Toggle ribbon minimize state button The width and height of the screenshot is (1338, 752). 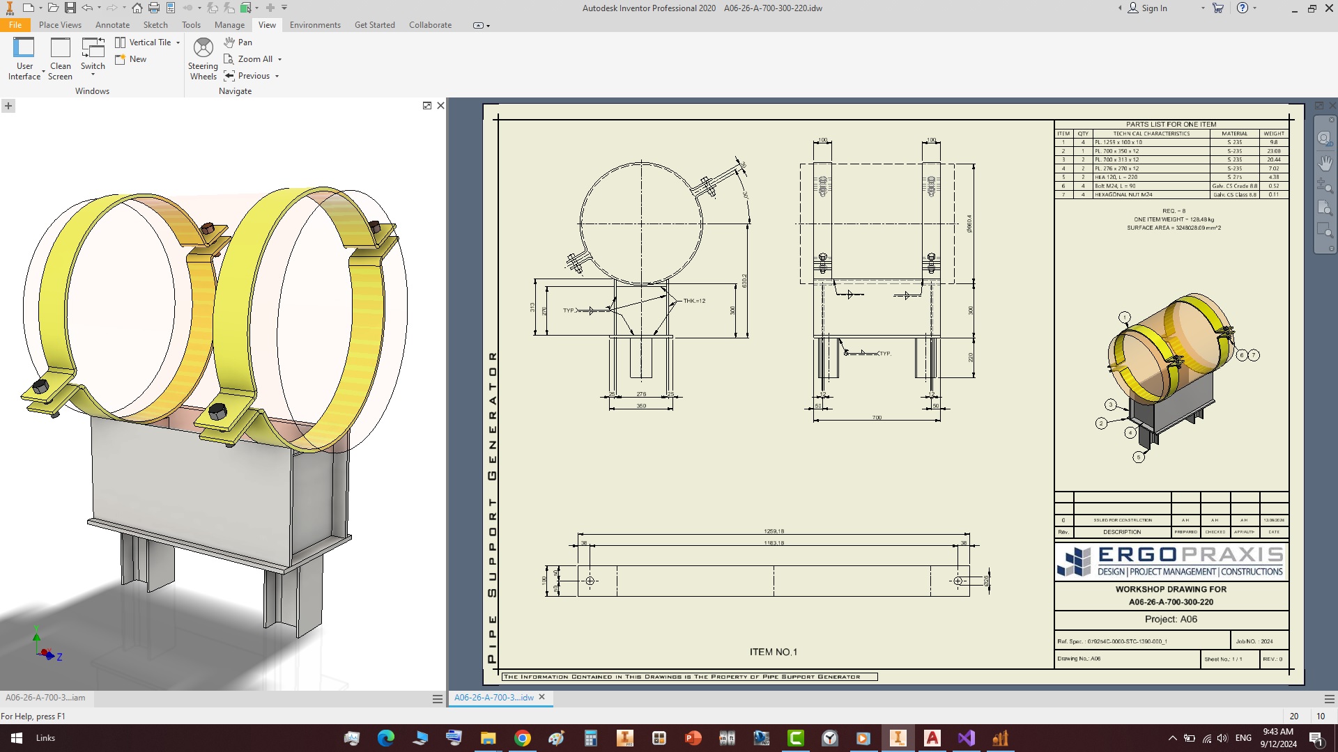[478, 25]
